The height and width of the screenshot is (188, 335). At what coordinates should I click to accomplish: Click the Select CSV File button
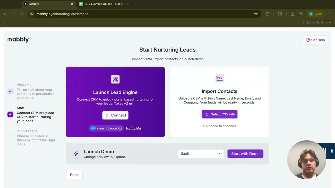219,114
